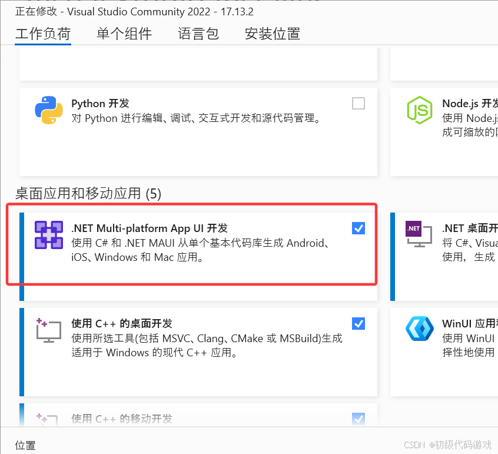498x454 pixels.
Task: Click the 桌面应用和移动应用 (5) section heading
Action: tap(88, 194)
